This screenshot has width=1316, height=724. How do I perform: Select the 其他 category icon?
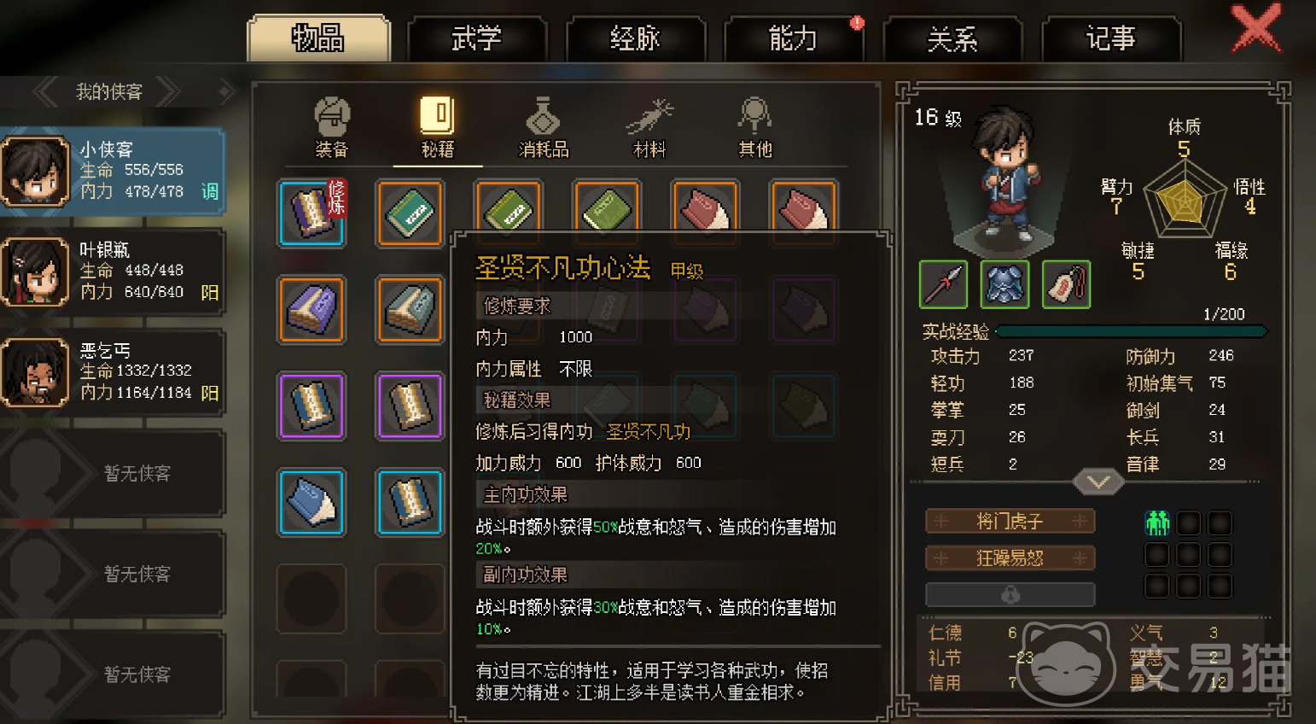755,128
